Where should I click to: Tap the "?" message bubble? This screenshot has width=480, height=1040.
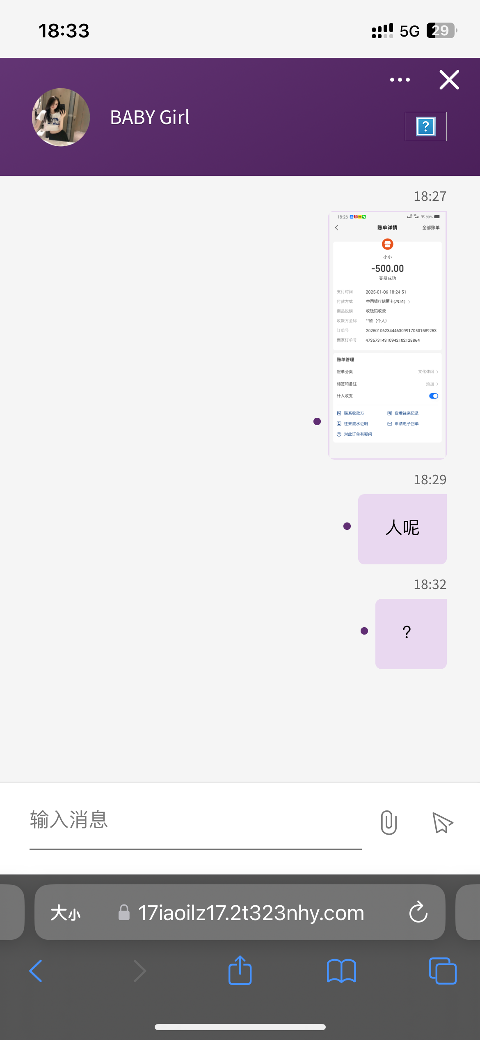point(411,633)
